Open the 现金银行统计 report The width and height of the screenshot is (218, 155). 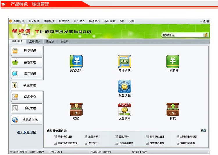coord(63,137)
